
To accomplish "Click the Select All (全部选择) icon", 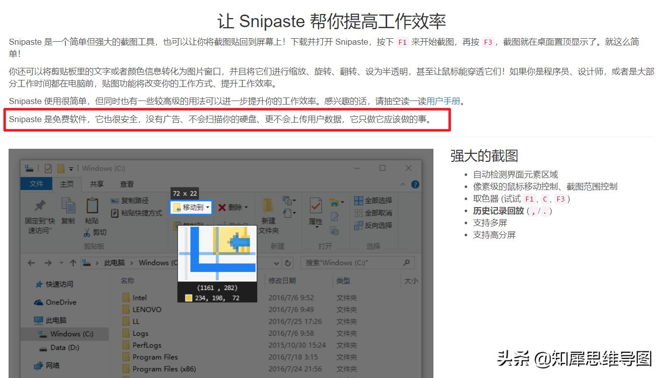I will (x=359, y=201).
